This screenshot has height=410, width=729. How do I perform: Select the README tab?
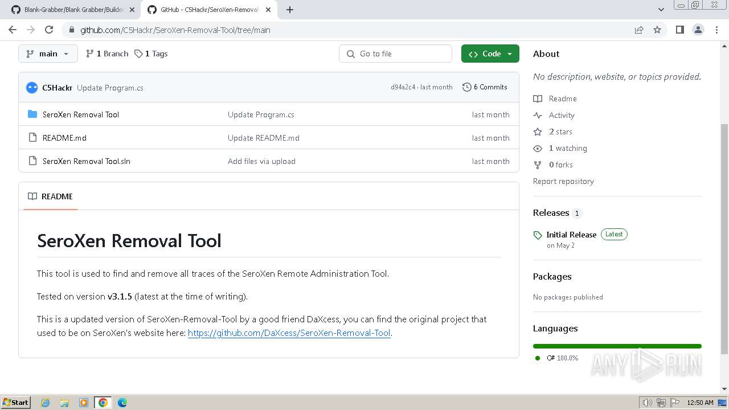(50, 196)
